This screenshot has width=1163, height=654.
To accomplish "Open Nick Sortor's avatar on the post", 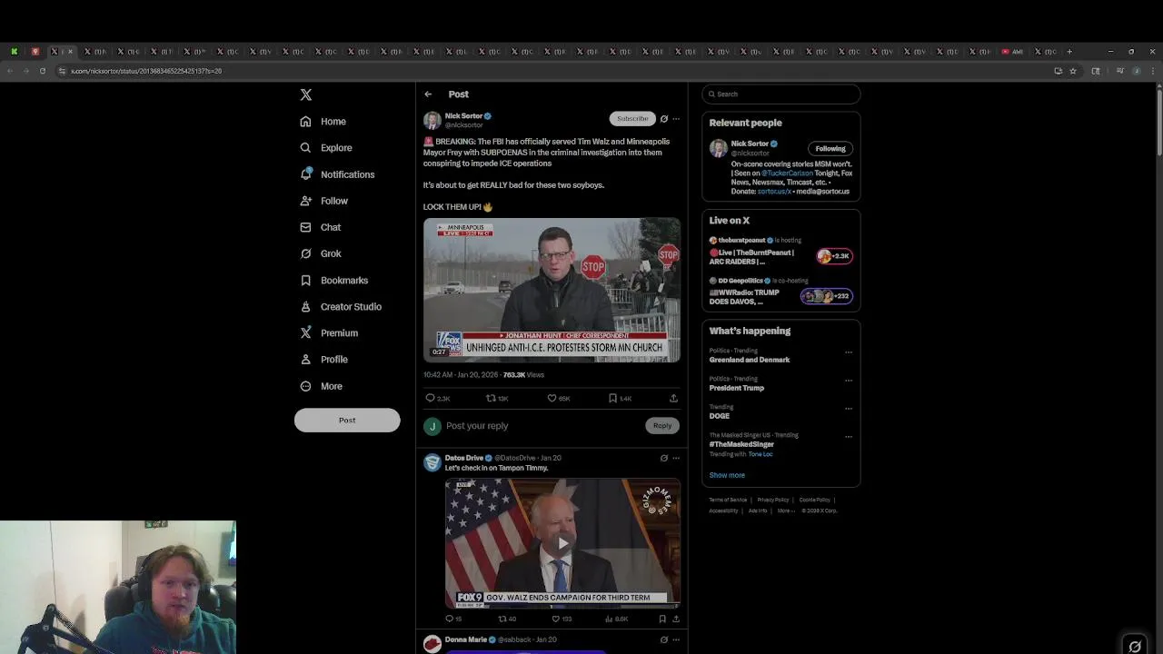I will (x=432, y=120).
